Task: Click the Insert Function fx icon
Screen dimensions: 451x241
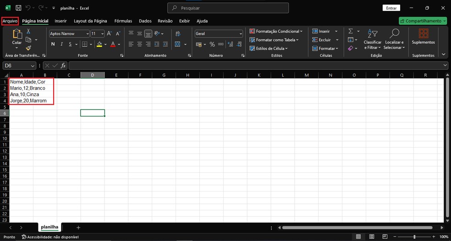Action: coord(63,66)
